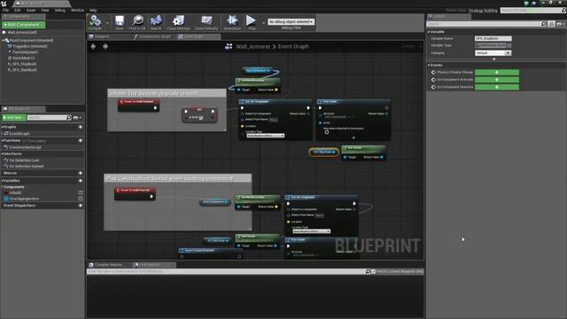
Task: Open Class Defaults from toolbar
Action: click(x=206, y=22)
